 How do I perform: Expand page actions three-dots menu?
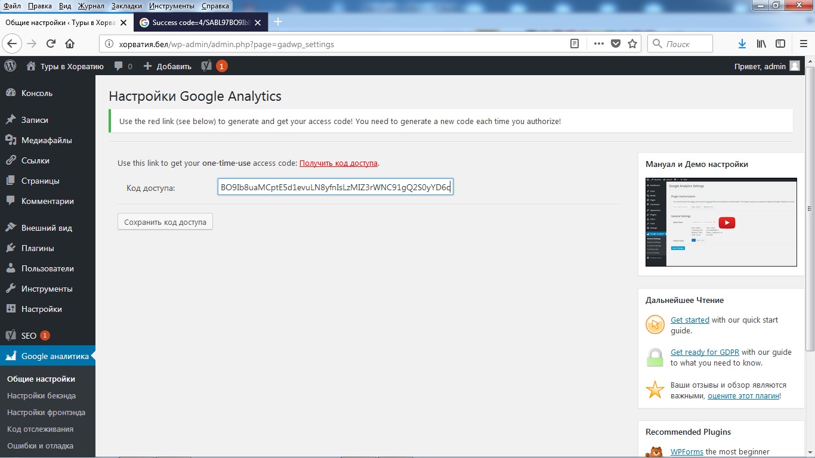coord(598,44)
